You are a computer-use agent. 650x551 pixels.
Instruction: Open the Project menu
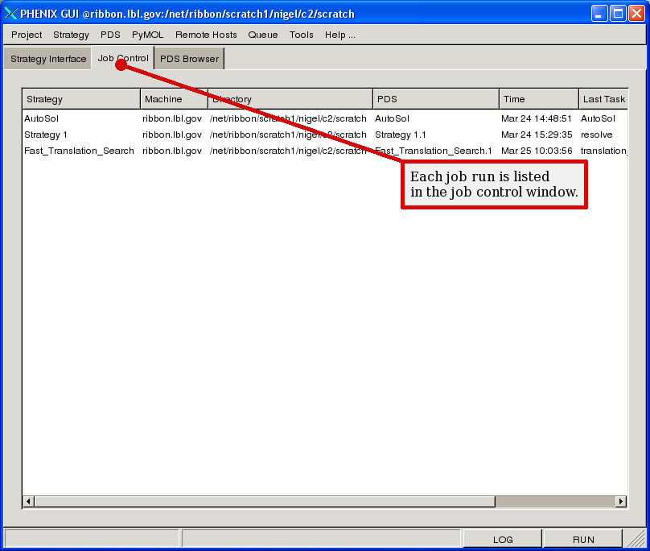pos(27,35)
